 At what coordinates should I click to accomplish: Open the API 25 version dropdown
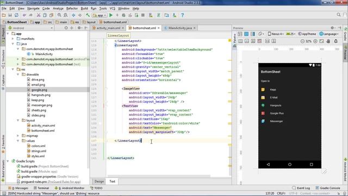290,34
